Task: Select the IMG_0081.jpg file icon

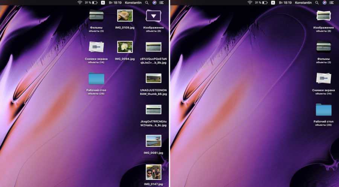Action: [153, 140]
